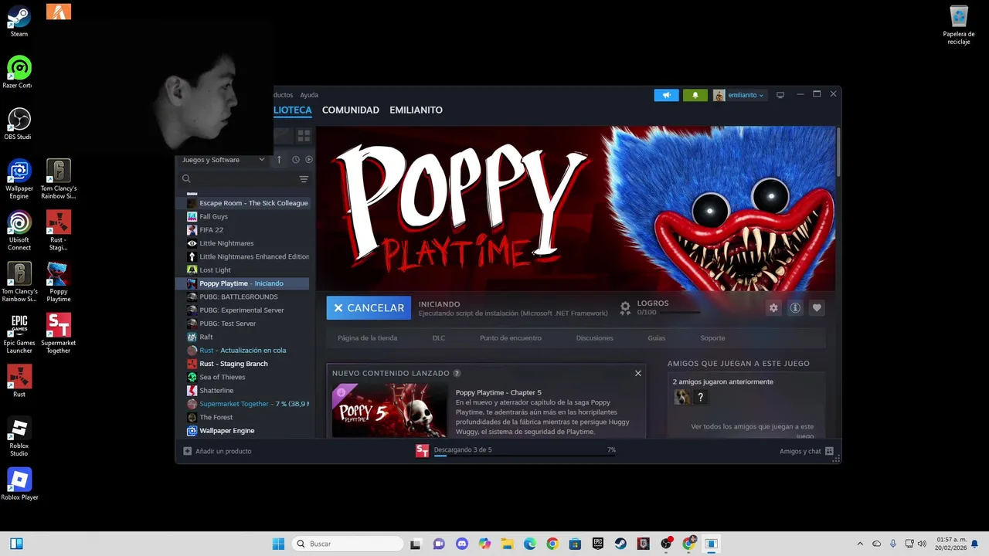Open Poppy Playtime Chapter 5 thumbnail
989x556 pixels.
click(389, 410)
